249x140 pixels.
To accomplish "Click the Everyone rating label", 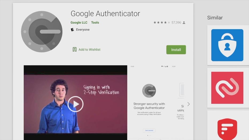I will (x=83, y=30).
